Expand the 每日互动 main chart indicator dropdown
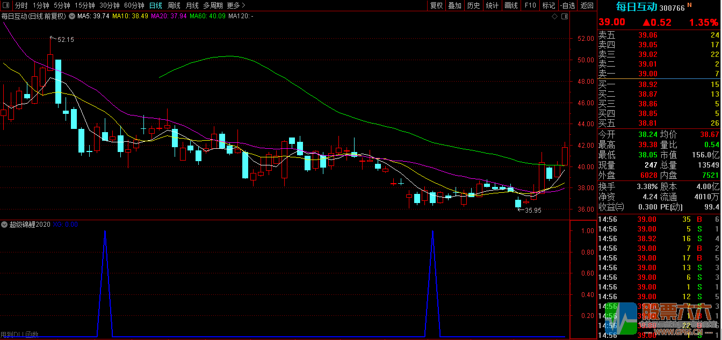722x340 pixels. pos(71,16)
